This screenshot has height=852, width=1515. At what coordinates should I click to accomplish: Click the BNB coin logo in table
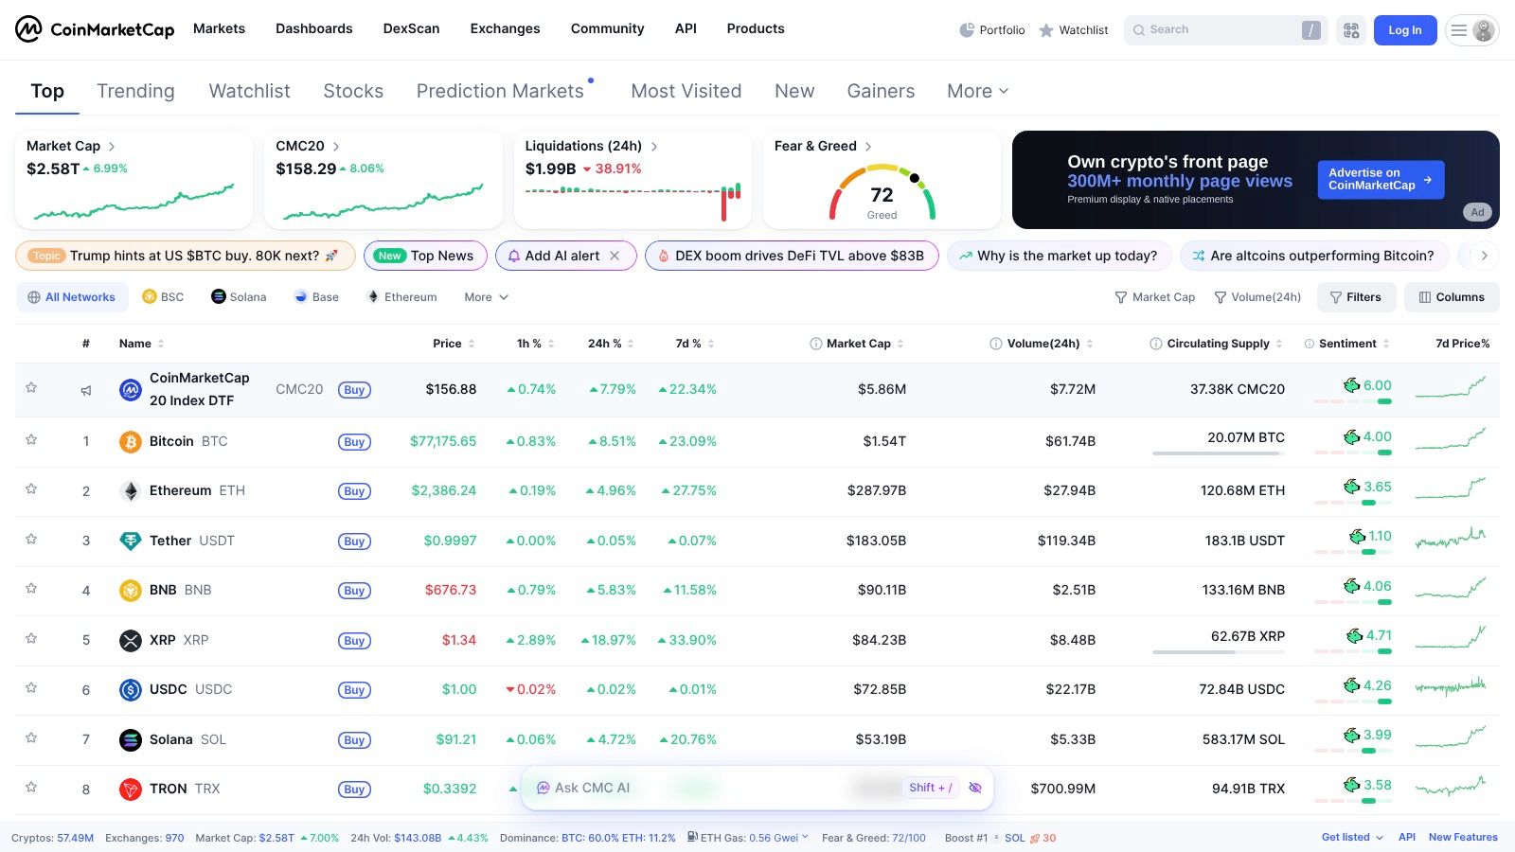click(131, 591)
